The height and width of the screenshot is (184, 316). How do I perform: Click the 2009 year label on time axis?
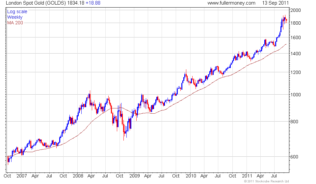[134, 176]
